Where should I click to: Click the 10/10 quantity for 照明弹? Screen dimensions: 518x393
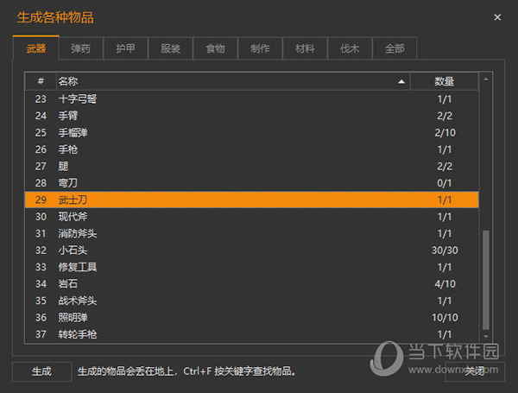pos(445,317)
